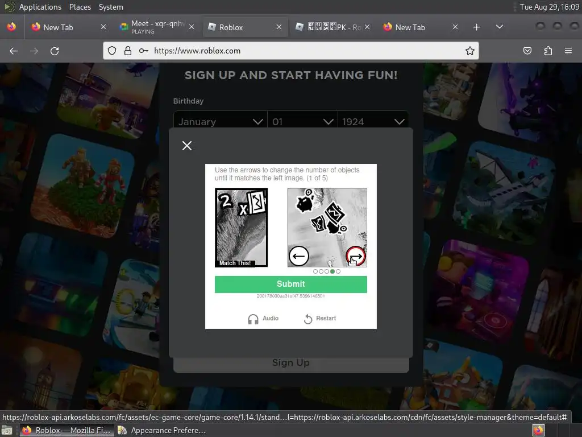This screenshot has width=582, height=437.
Task: Click the browser forward arrow
Action: point(34,51)
